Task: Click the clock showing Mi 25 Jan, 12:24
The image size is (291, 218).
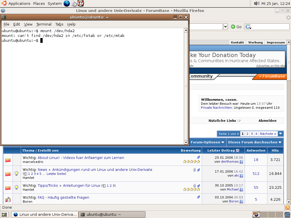Action: click(x=275, y=3)
